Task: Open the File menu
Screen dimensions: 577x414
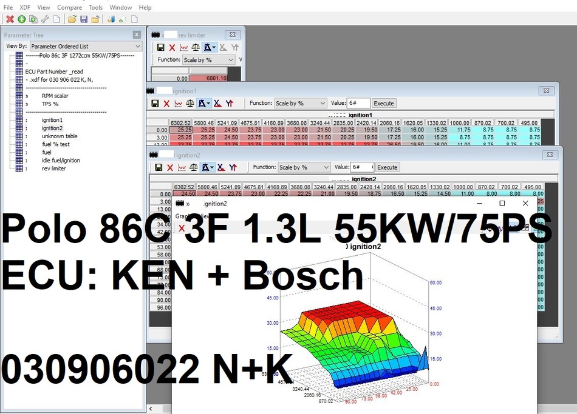Action: (8, 7)
